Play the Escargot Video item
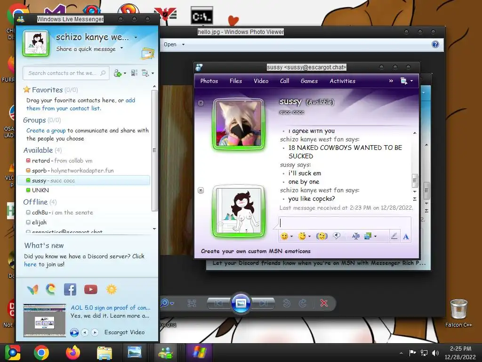Screen dimensions: 482x362 point(74,332)
